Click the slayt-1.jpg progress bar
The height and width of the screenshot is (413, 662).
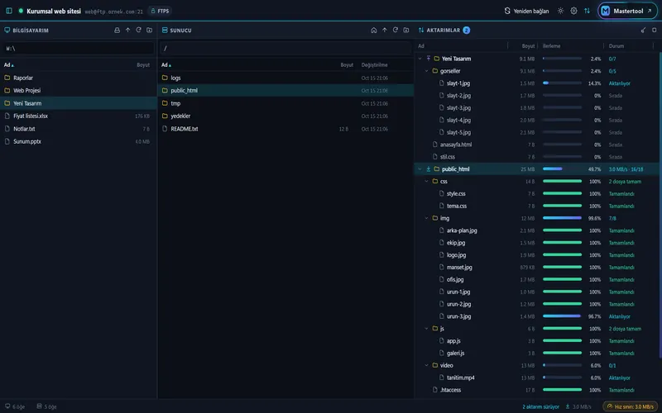[562, 83]
